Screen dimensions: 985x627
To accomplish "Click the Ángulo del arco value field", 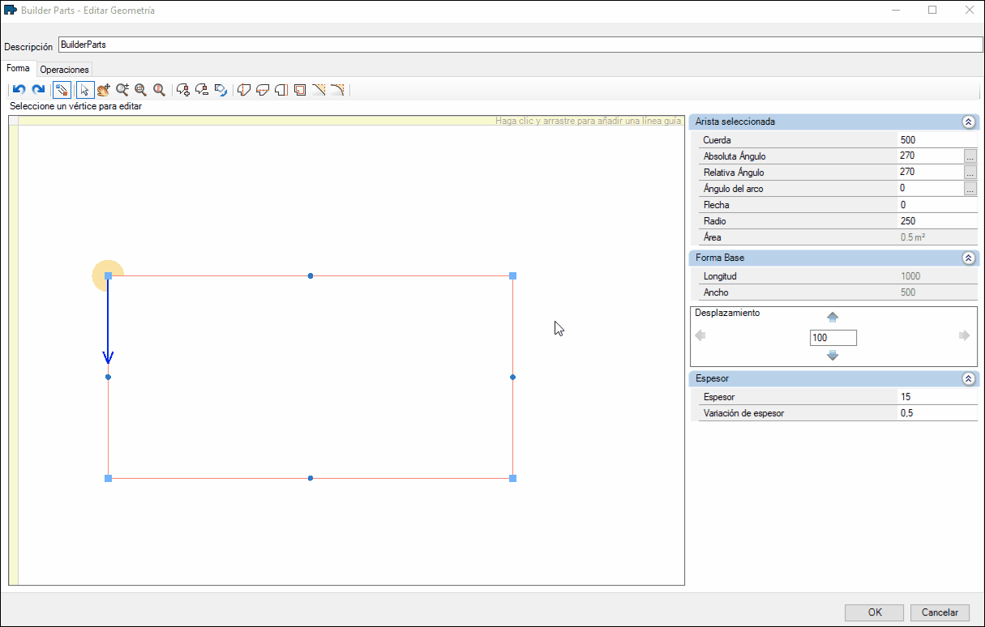I will (930, 188).
